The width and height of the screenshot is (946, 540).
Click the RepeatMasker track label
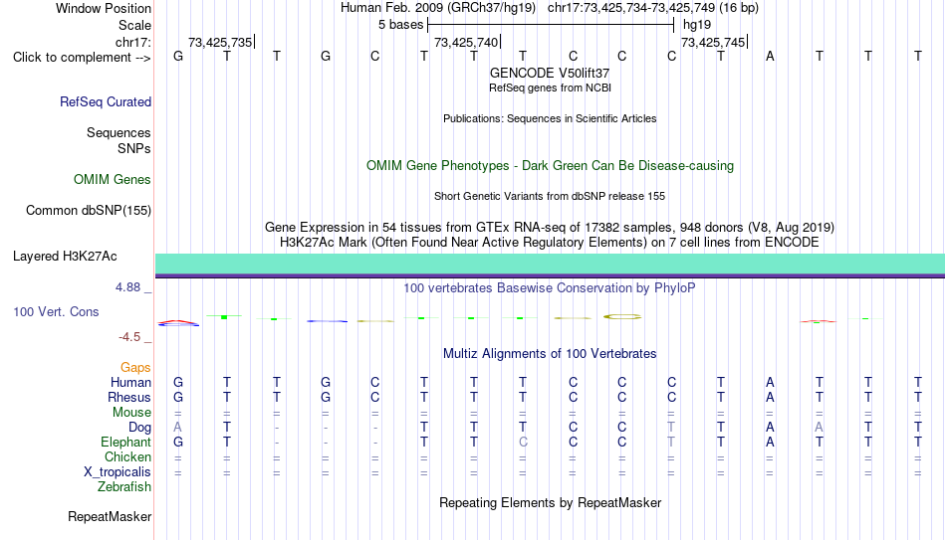110,516
